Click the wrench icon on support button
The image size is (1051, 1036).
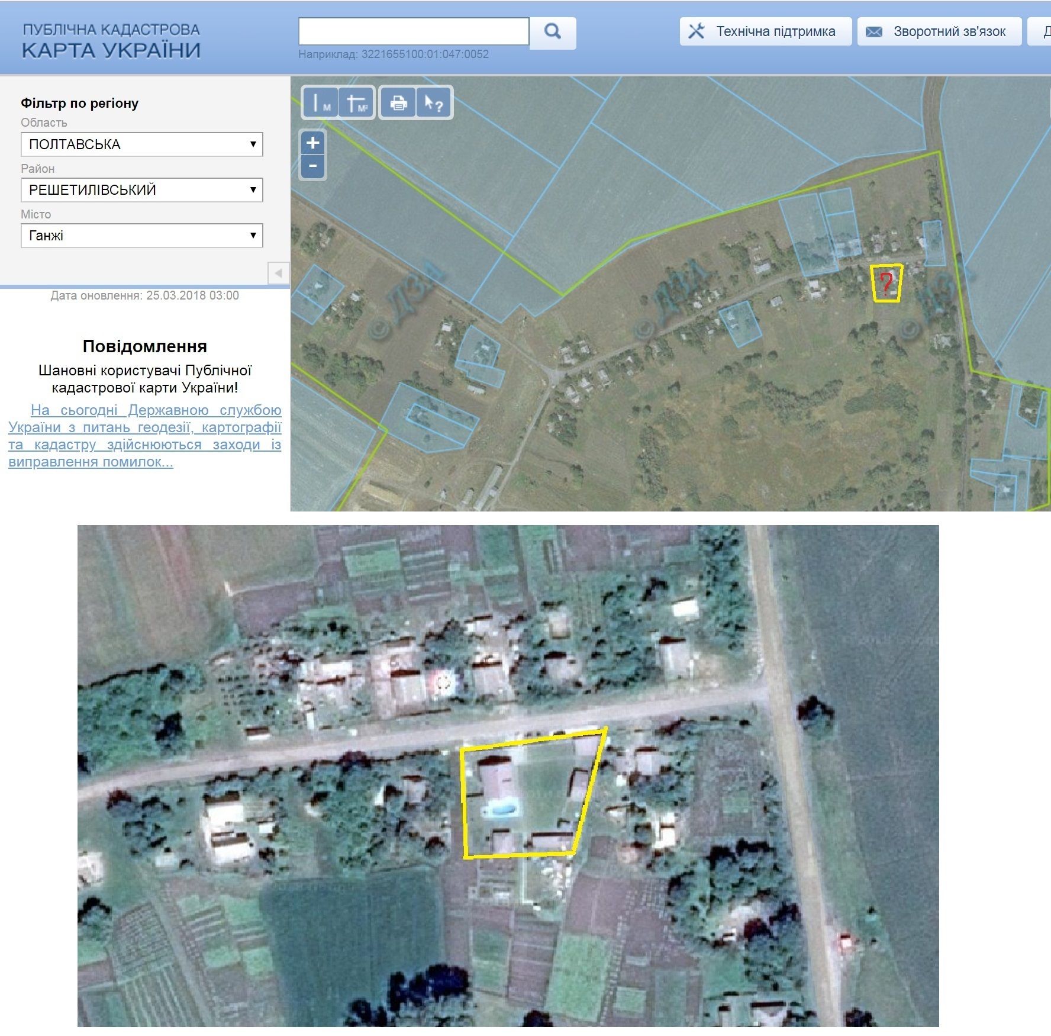[x=697, y=31]
